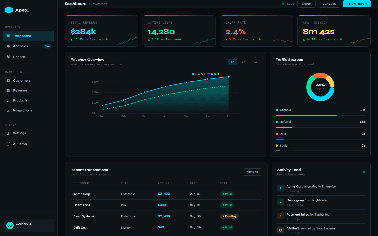Click the New signup activity icon
This screenshot has width=378, height=236.
(x=280, y=202)
